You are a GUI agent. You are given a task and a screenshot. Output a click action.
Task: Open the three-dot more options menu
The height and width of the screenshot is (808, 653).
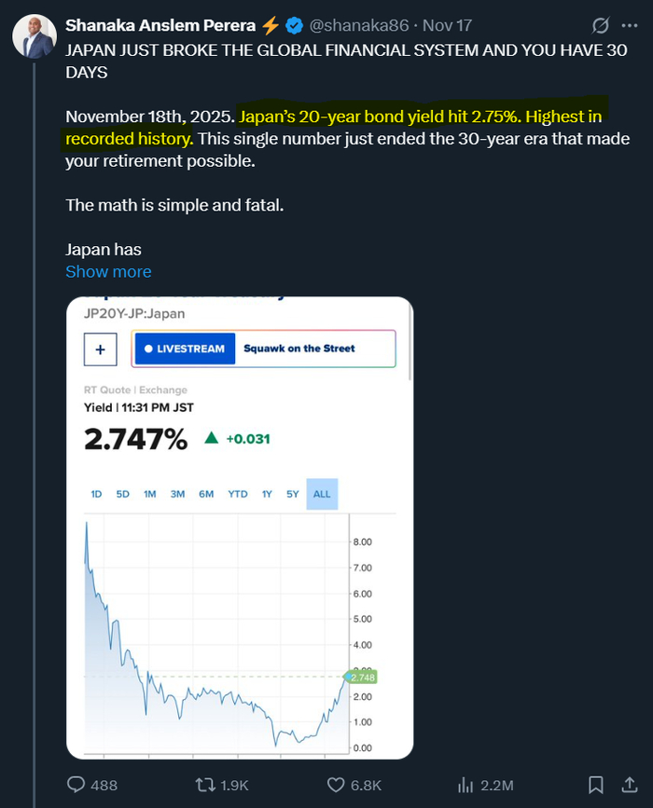(630, 25)
